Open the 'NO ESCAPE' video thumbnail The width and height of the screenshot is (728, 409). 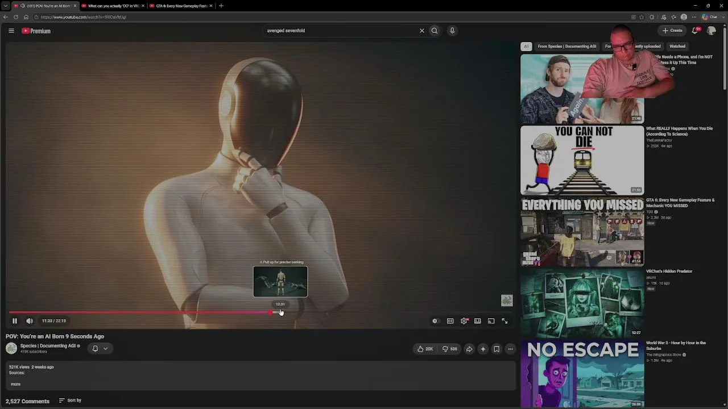click(x=582, y=374)
